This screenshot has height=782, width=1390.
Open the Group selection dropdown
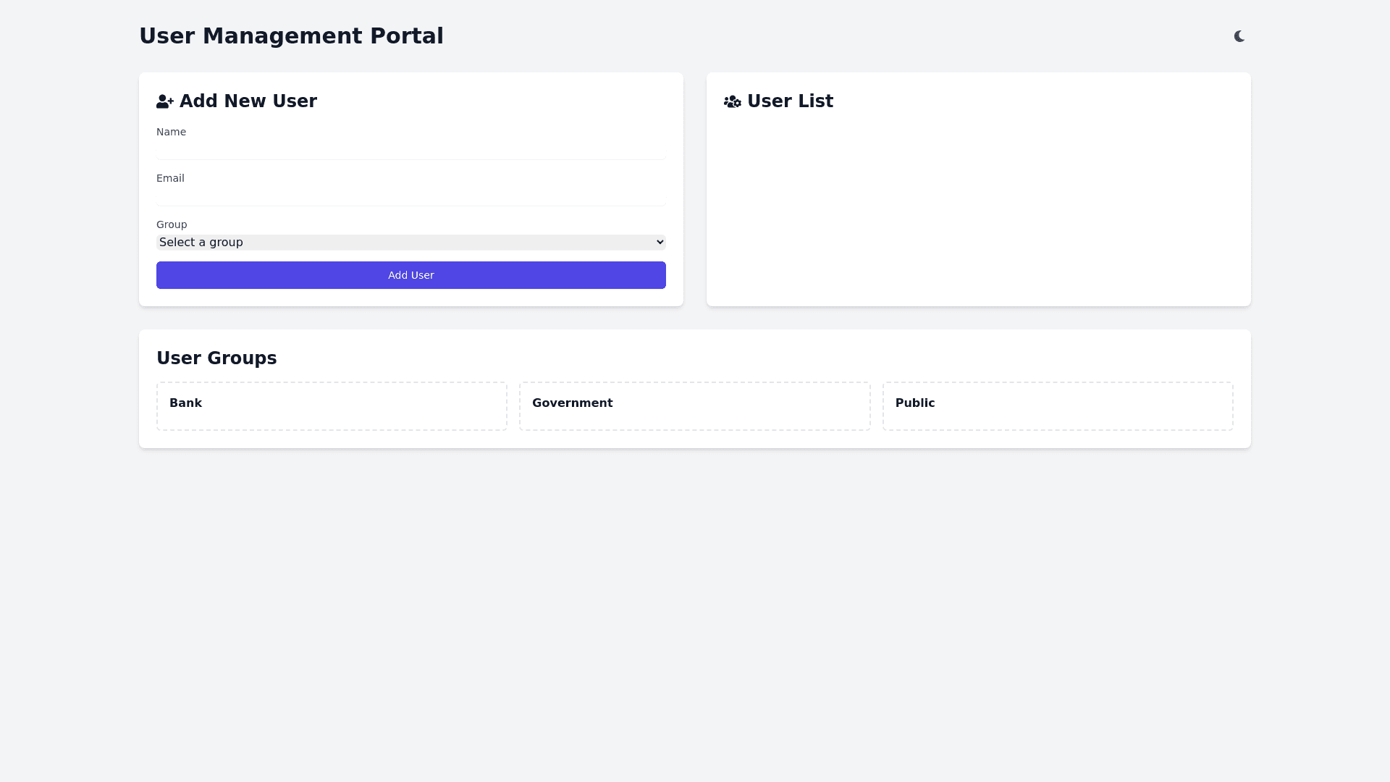point(410,243)
